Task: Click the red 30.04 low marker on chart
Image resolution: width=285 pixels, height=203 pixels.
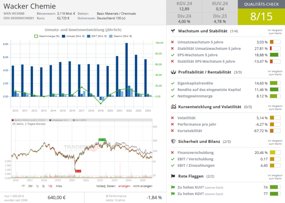Action: (x=78, y=171)
